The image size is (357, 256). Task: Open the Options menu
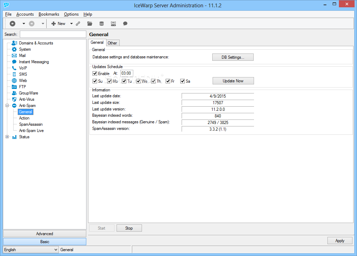pyautogui.click(x=71, y=14)
